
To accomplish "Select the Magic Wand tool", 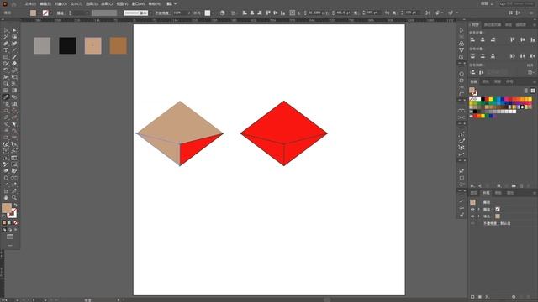I will (x=6, y=37).
